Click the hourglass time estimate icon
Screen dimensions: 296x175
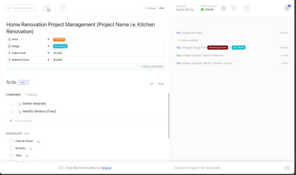234,8
